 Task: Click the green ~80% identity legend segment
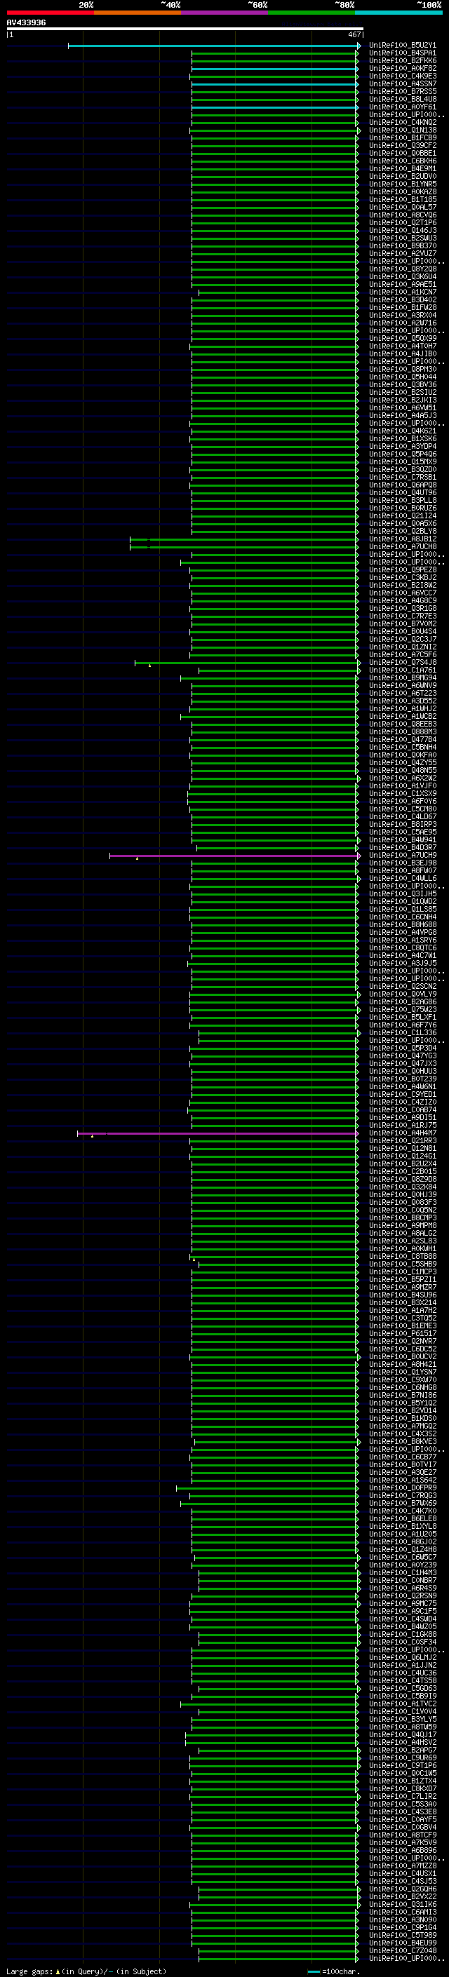[311, 13]
